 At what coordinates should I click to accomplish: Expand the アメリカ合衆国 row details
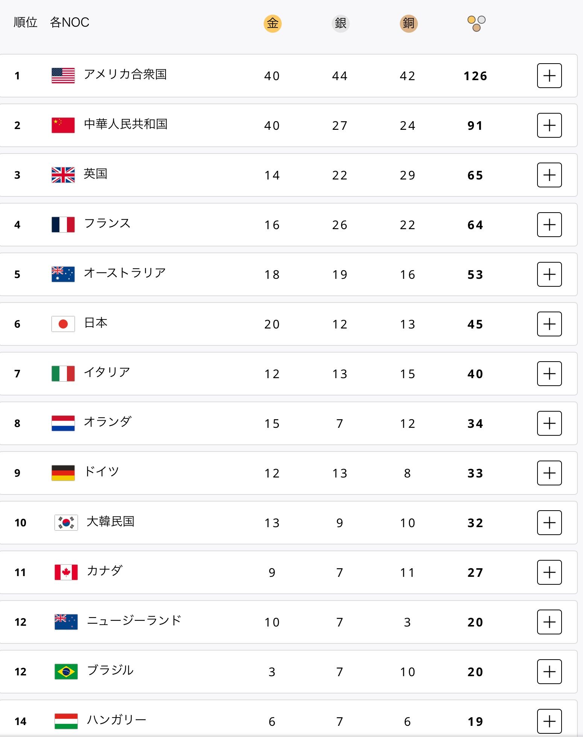tap(549, 76)
